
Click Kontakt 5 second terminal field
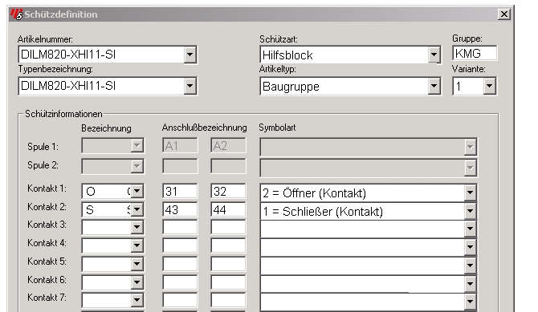[228, 264]
